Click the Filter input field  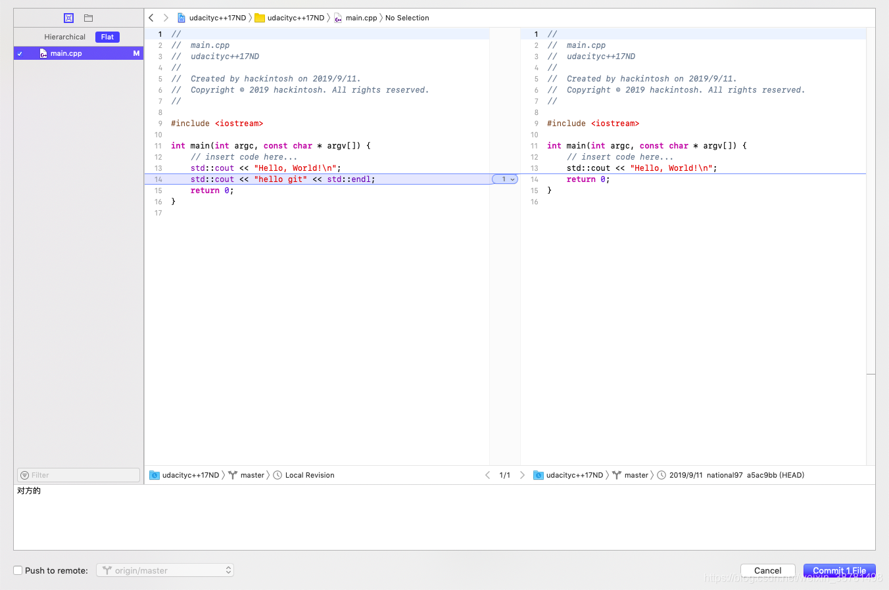pos(78,475)
